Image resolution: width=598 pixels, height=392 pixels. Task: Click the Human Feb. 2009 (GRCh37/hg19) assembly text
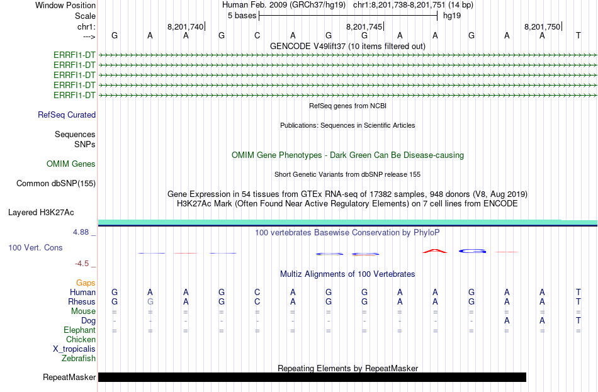pyautogui.click(x=284, y=5)
